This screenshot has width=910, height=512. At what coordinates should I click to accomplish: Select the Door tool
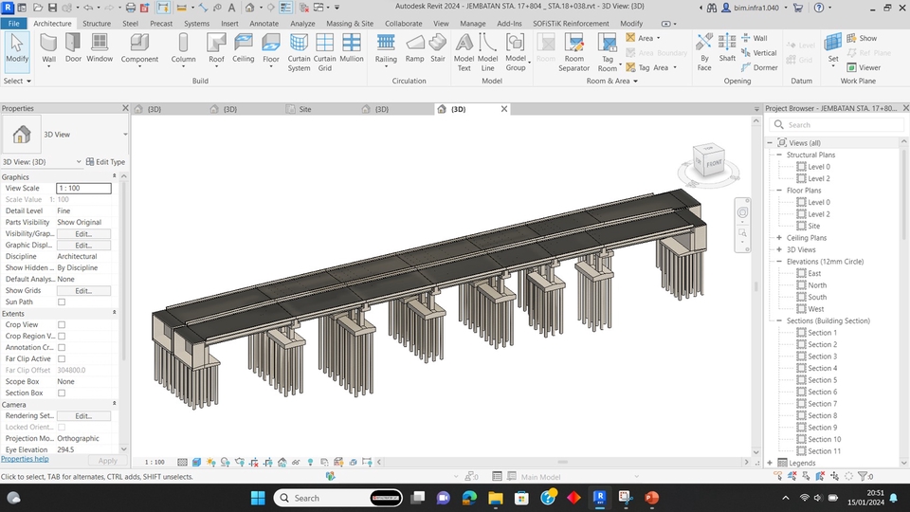point(73,48)
